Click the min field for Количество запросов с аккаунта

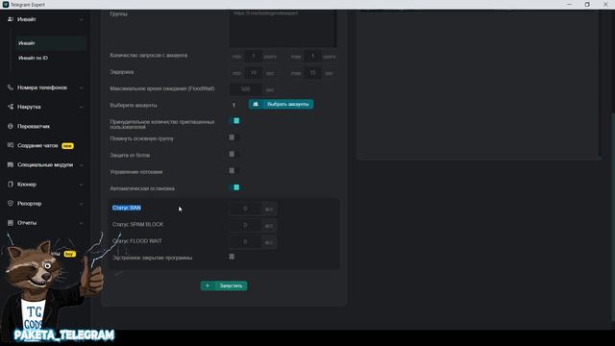point(254,57)
